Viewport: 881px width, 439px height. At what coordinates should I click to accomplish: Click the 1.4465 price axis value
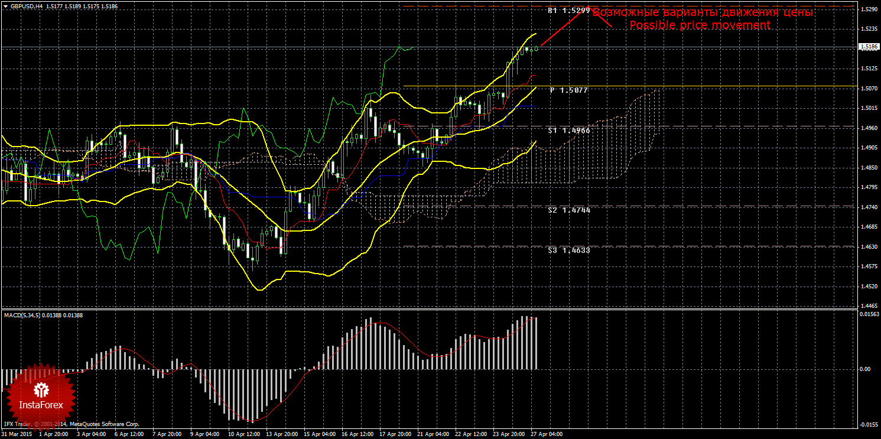pos(868,306)
